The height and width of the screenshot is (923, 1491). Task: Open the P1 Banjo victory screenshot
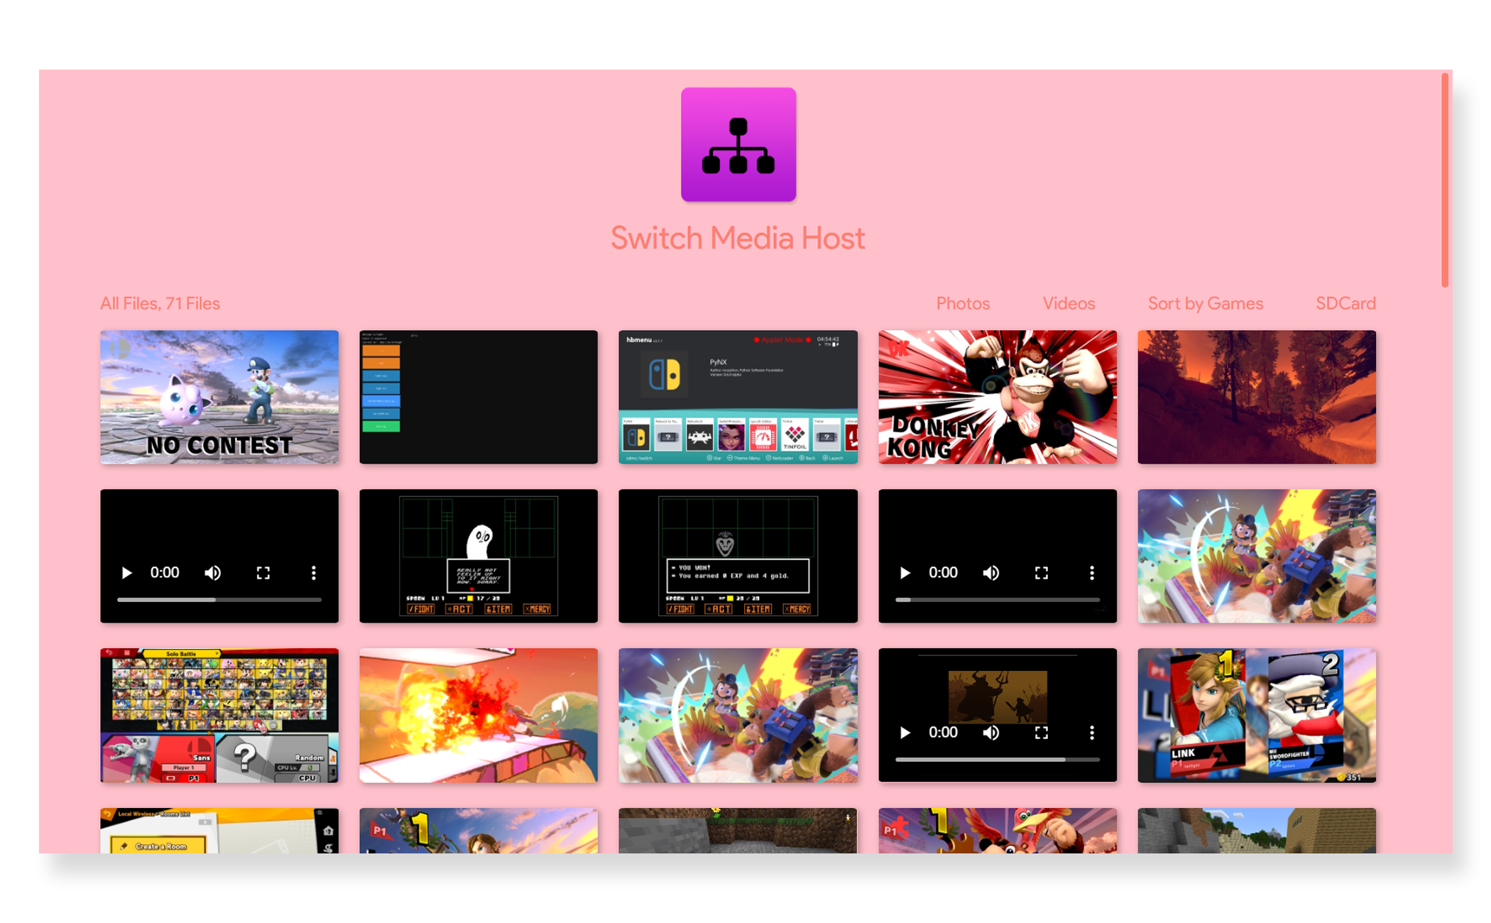998,830
